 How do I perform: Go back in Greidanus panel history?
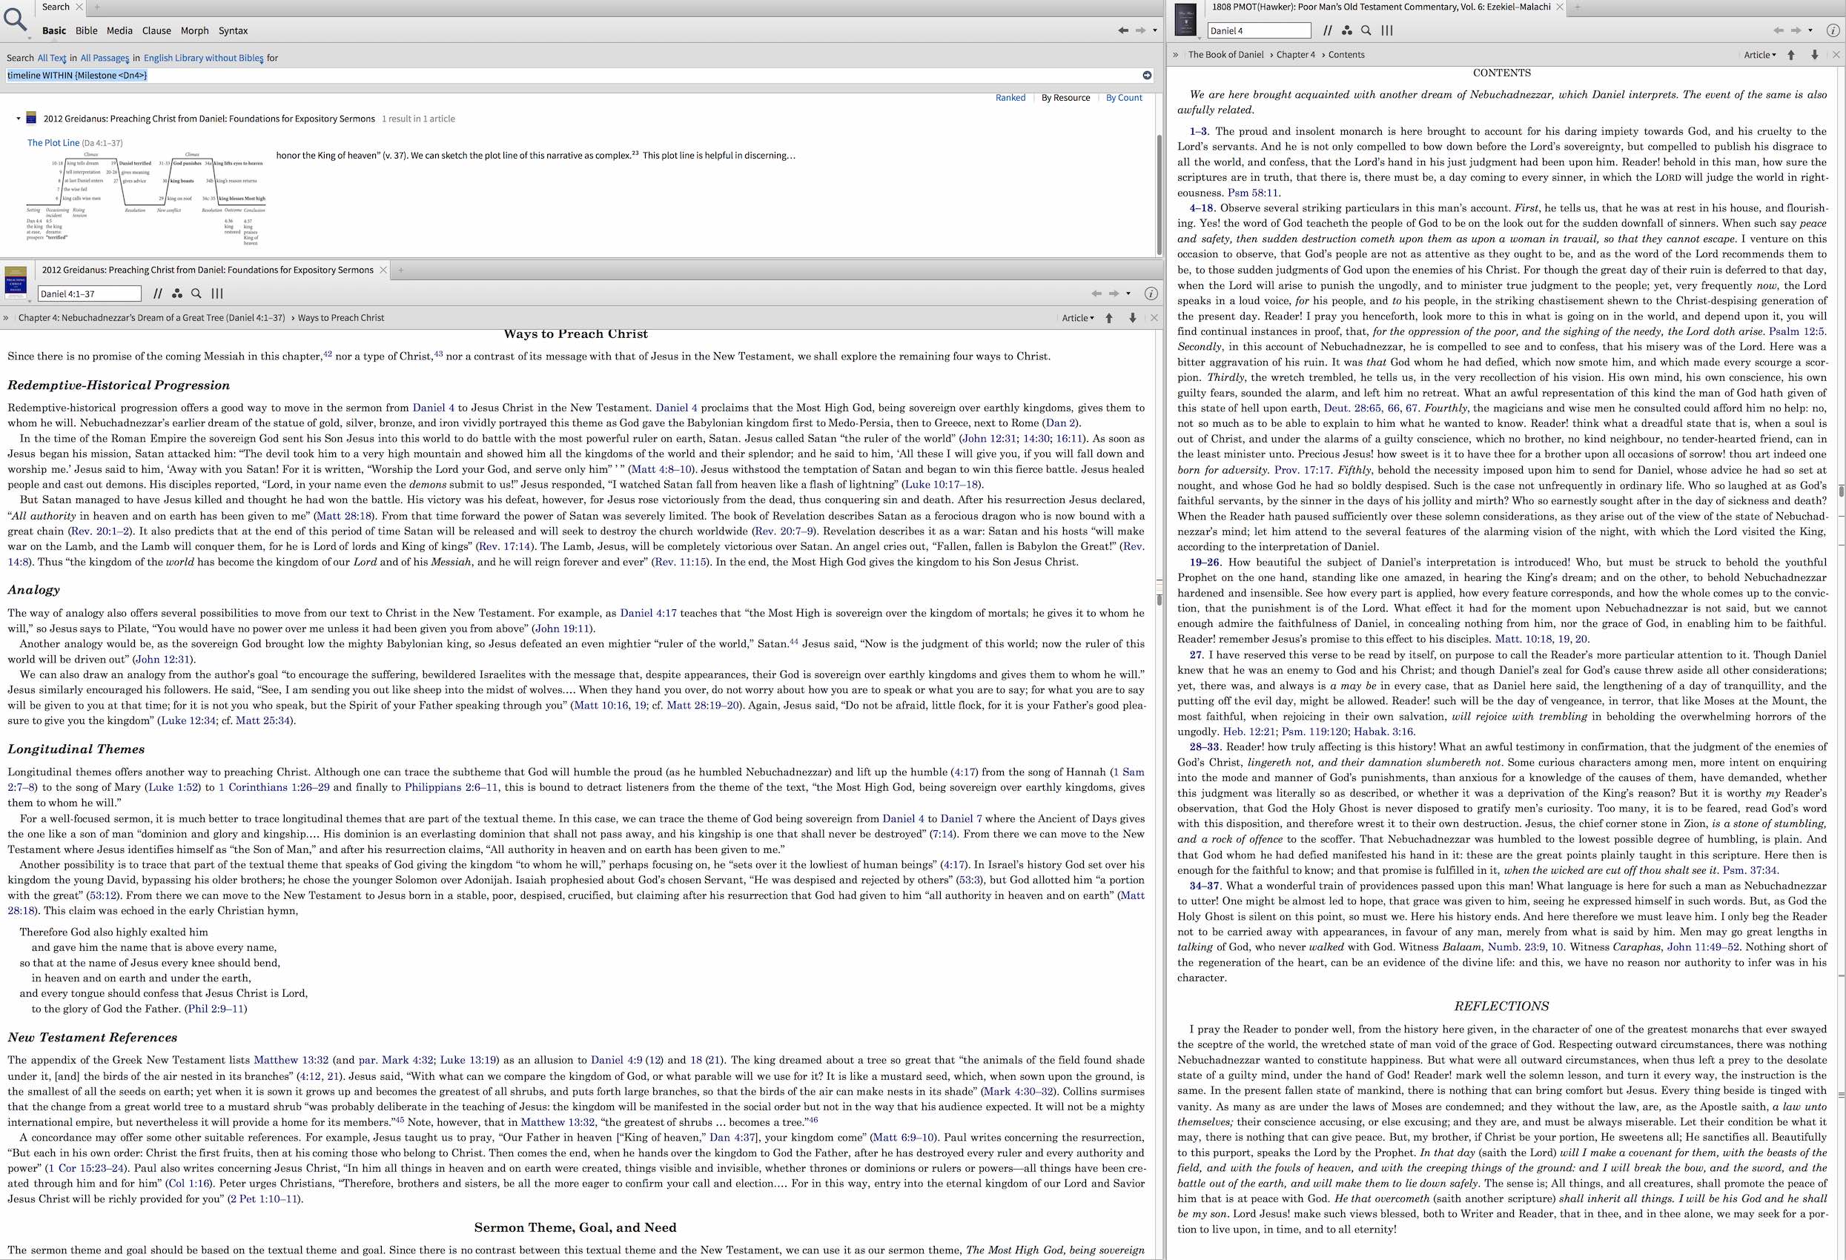[1096, 294]
